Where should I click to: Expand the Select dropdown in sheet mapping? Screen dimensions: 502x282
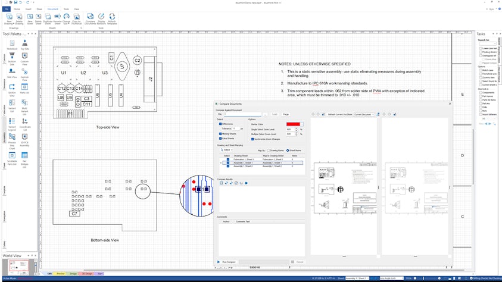[227, 150]
